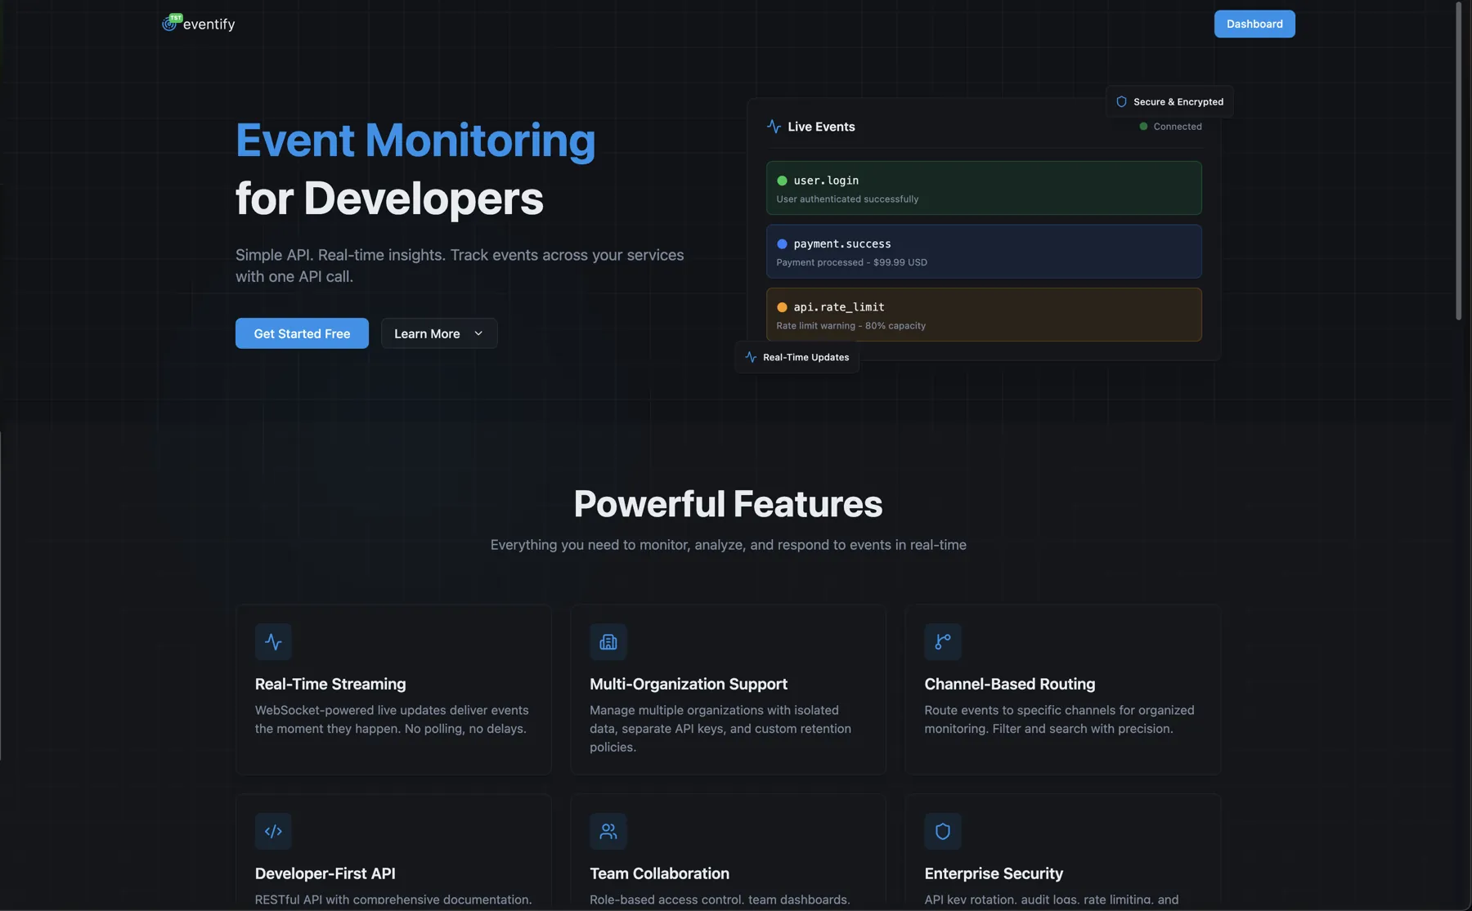Click the Multi-Organization Support card title
This screenshot has height=911, width=1472.
[689, 684]
